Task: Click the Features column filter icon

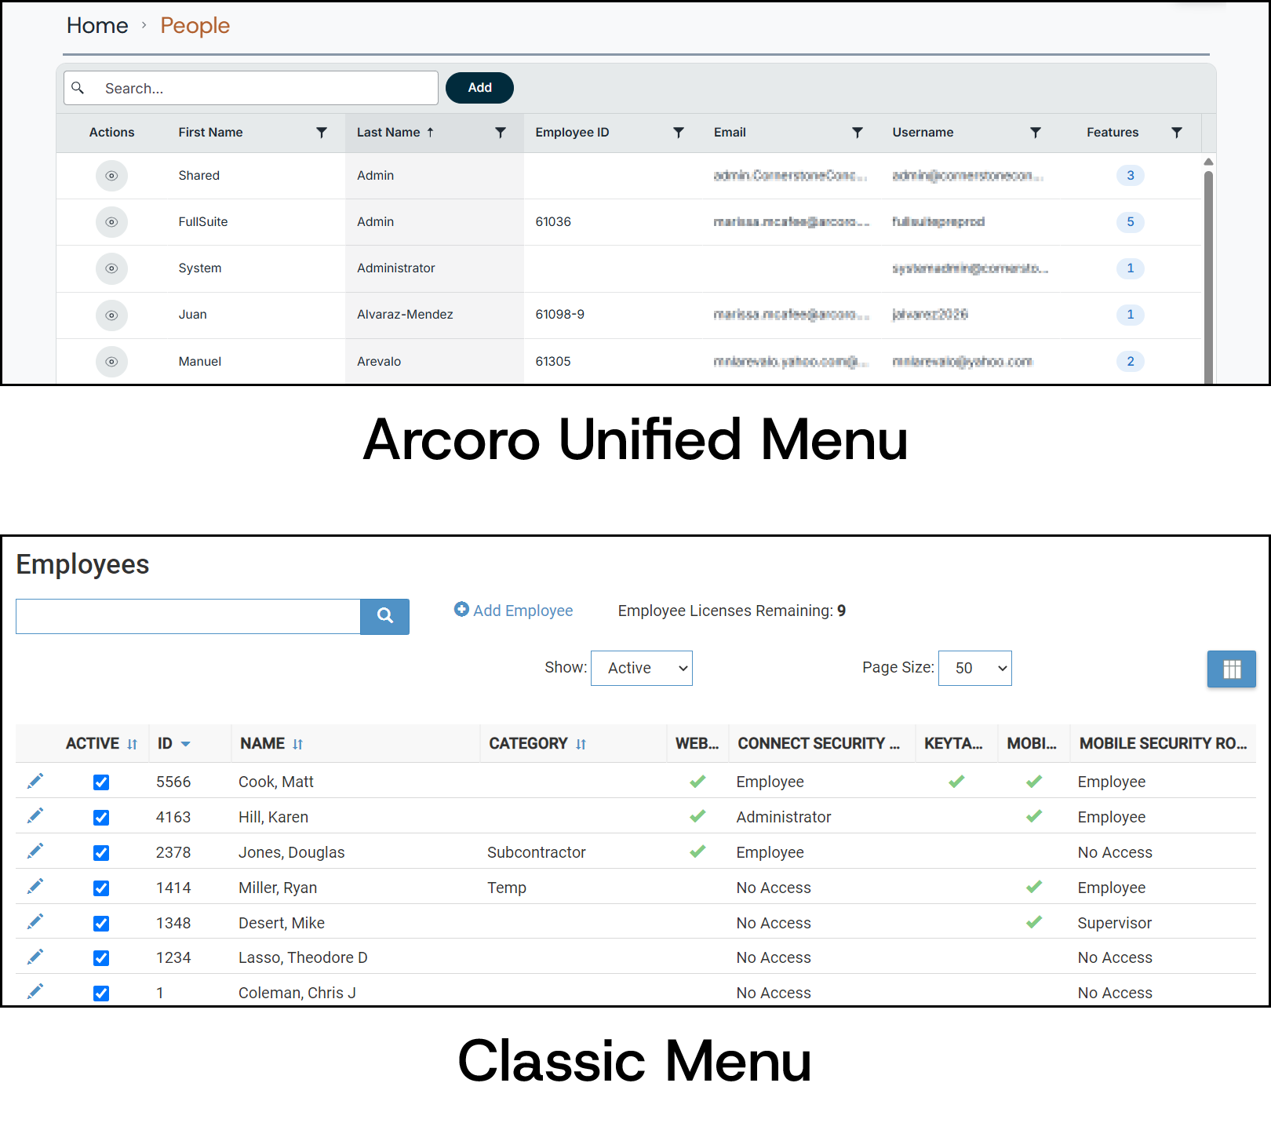Action: [x=1177, y=133]
